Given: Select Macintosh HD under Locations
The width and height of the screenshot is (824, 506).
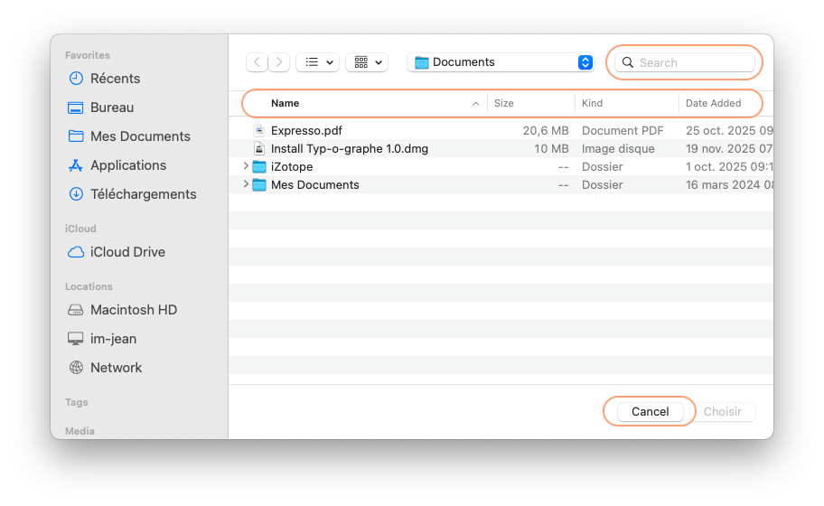Looking at the screenshot, I should (x=133, y=310).
